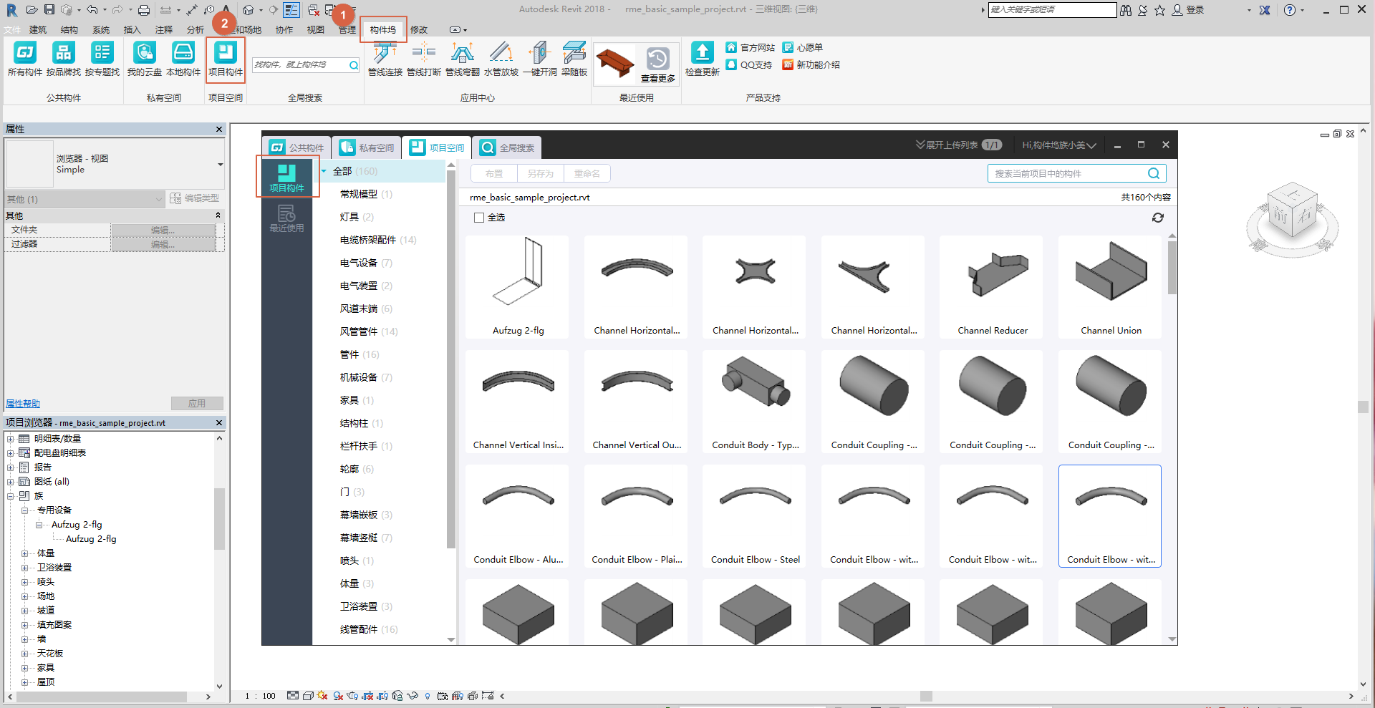The image size is (1375, 708).
Task: Collapse 全部 category list arrow
Action: tap(324, 171)
